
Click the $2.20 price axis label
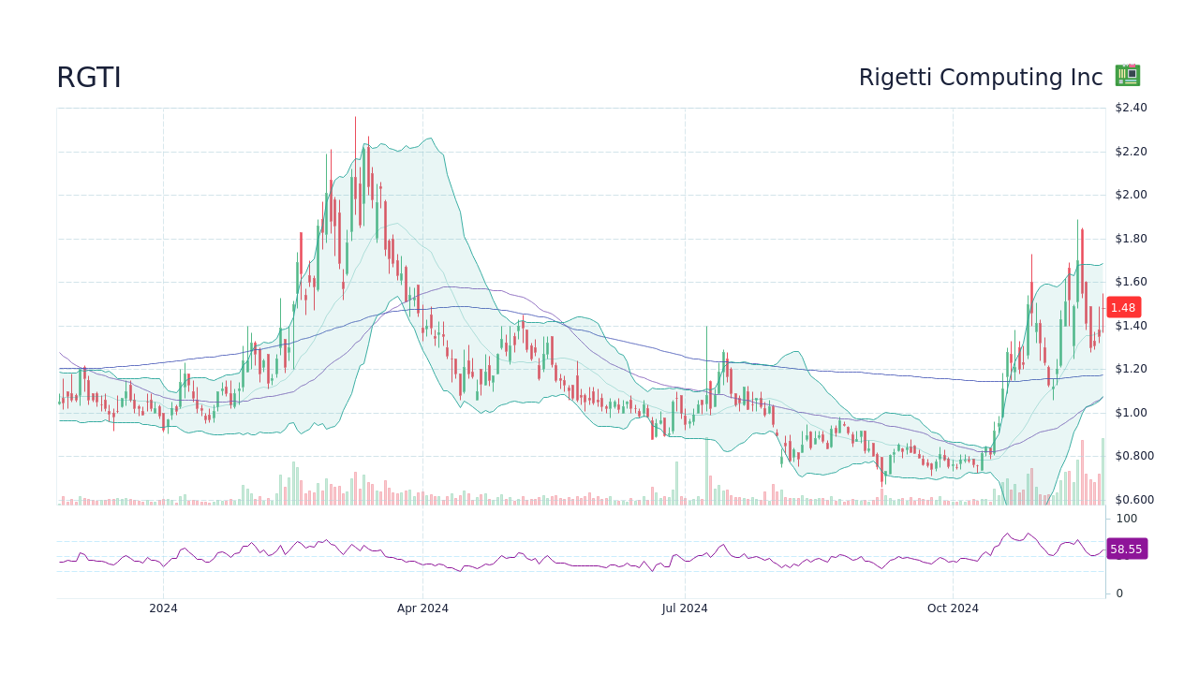(x=1131, y=152)
